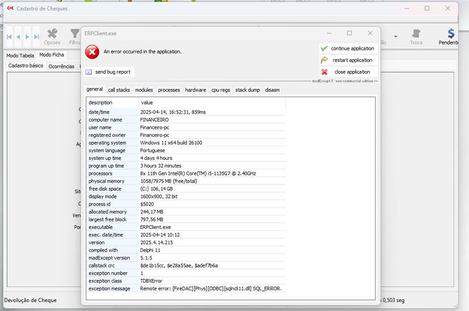Select the hardware tab
Screen dimensions: 469x311
click(x=195, y=90)
